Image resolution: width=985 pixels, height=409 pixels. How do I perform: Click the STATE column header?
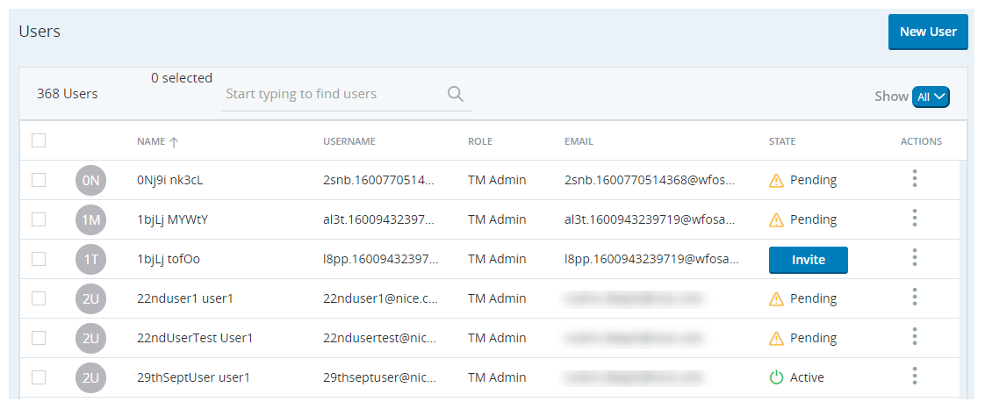[781, 141]
